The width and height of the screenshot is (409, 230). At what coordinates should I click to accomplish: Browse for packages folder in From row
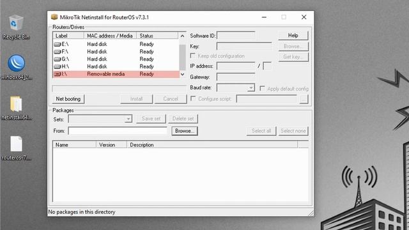click(185, 131)
